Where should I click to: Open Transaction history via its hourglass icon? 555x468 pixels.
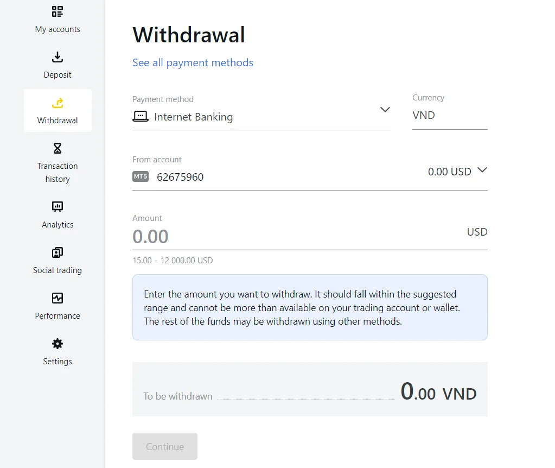(57, 148)
